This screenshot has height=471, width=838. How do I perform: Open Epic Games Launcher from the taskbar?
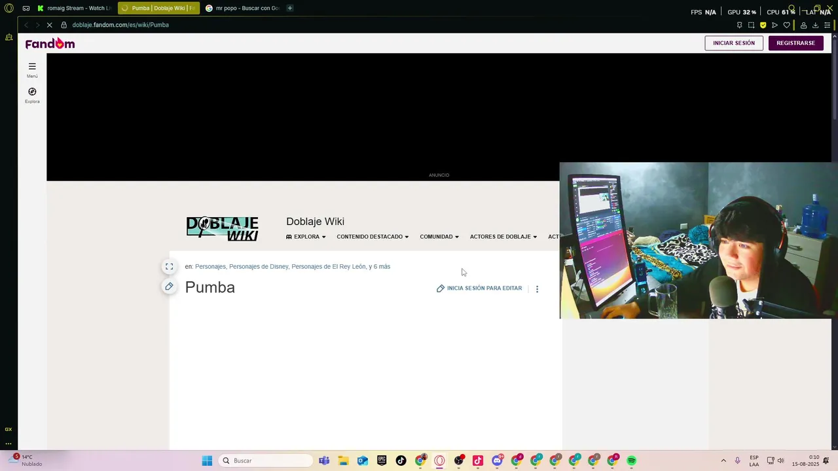pos(382,461)
